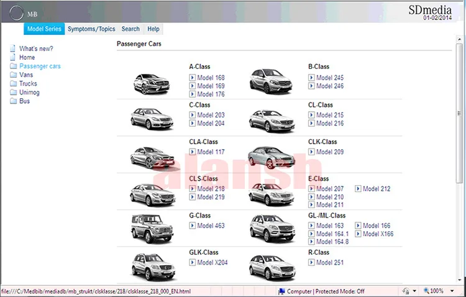The height and width of the screenshot is (297, 466).
Task: Click arrow icon beside Model 210
Action: 311,197
